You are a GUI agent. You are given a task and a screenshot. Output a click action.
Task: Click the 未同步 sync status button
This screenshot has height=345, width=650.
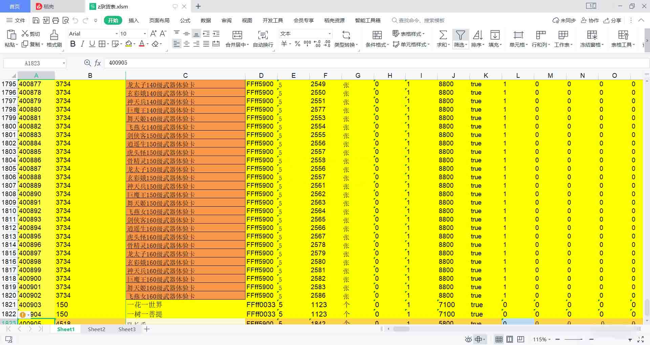tap(564, 20)
